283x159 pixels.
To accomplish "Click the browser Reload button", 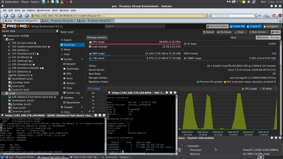I will point(19,16).
